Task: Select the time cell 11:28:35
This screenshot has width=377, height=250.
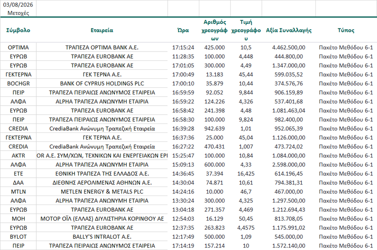Action: 183,57
